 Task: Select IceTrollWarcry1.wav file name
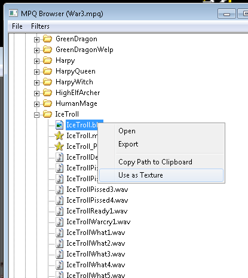pyautogui.click(x=99, y=222)
